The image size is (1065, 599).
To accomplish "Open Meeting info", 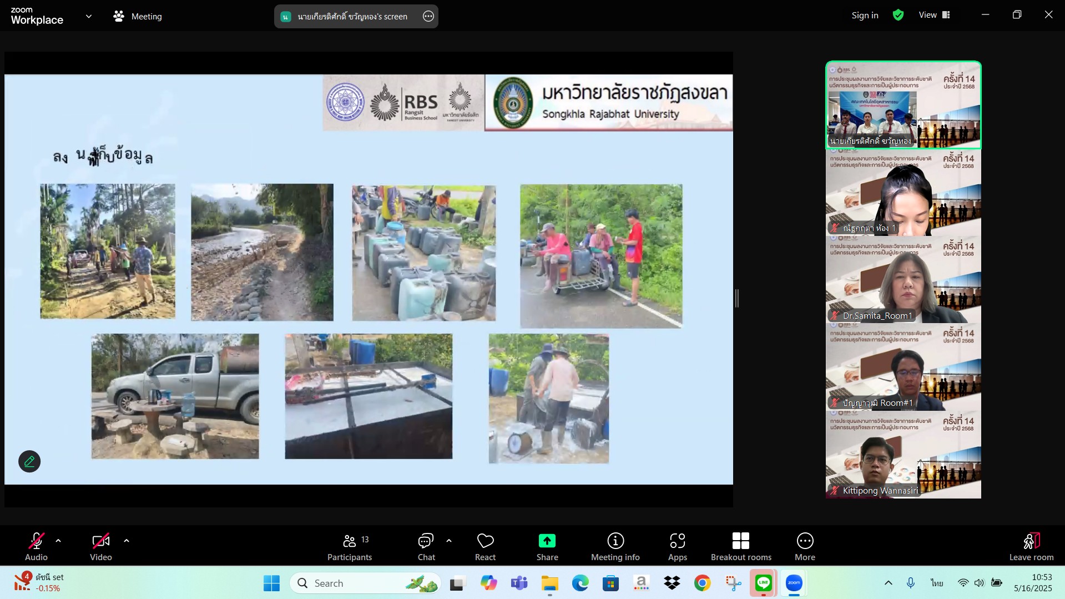I will click(615, 546).
